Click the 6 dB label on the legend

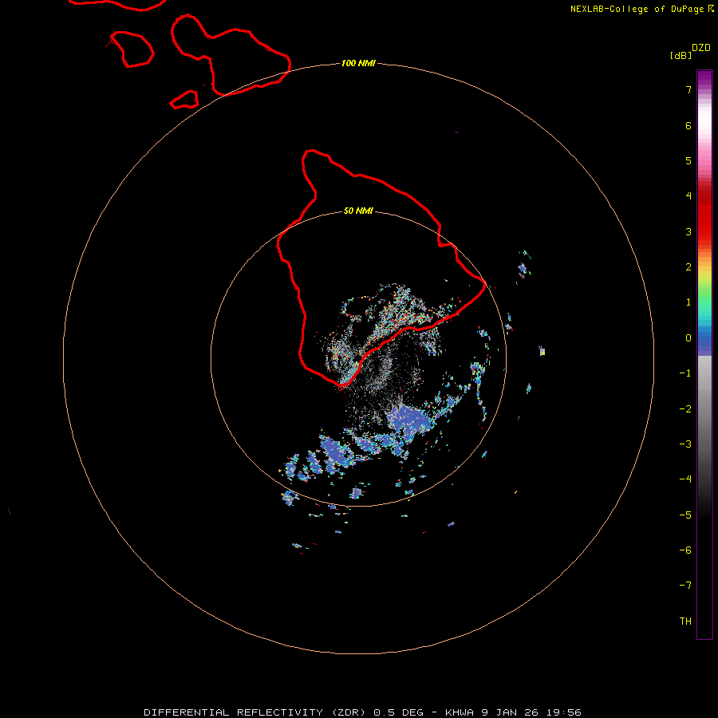688,125
